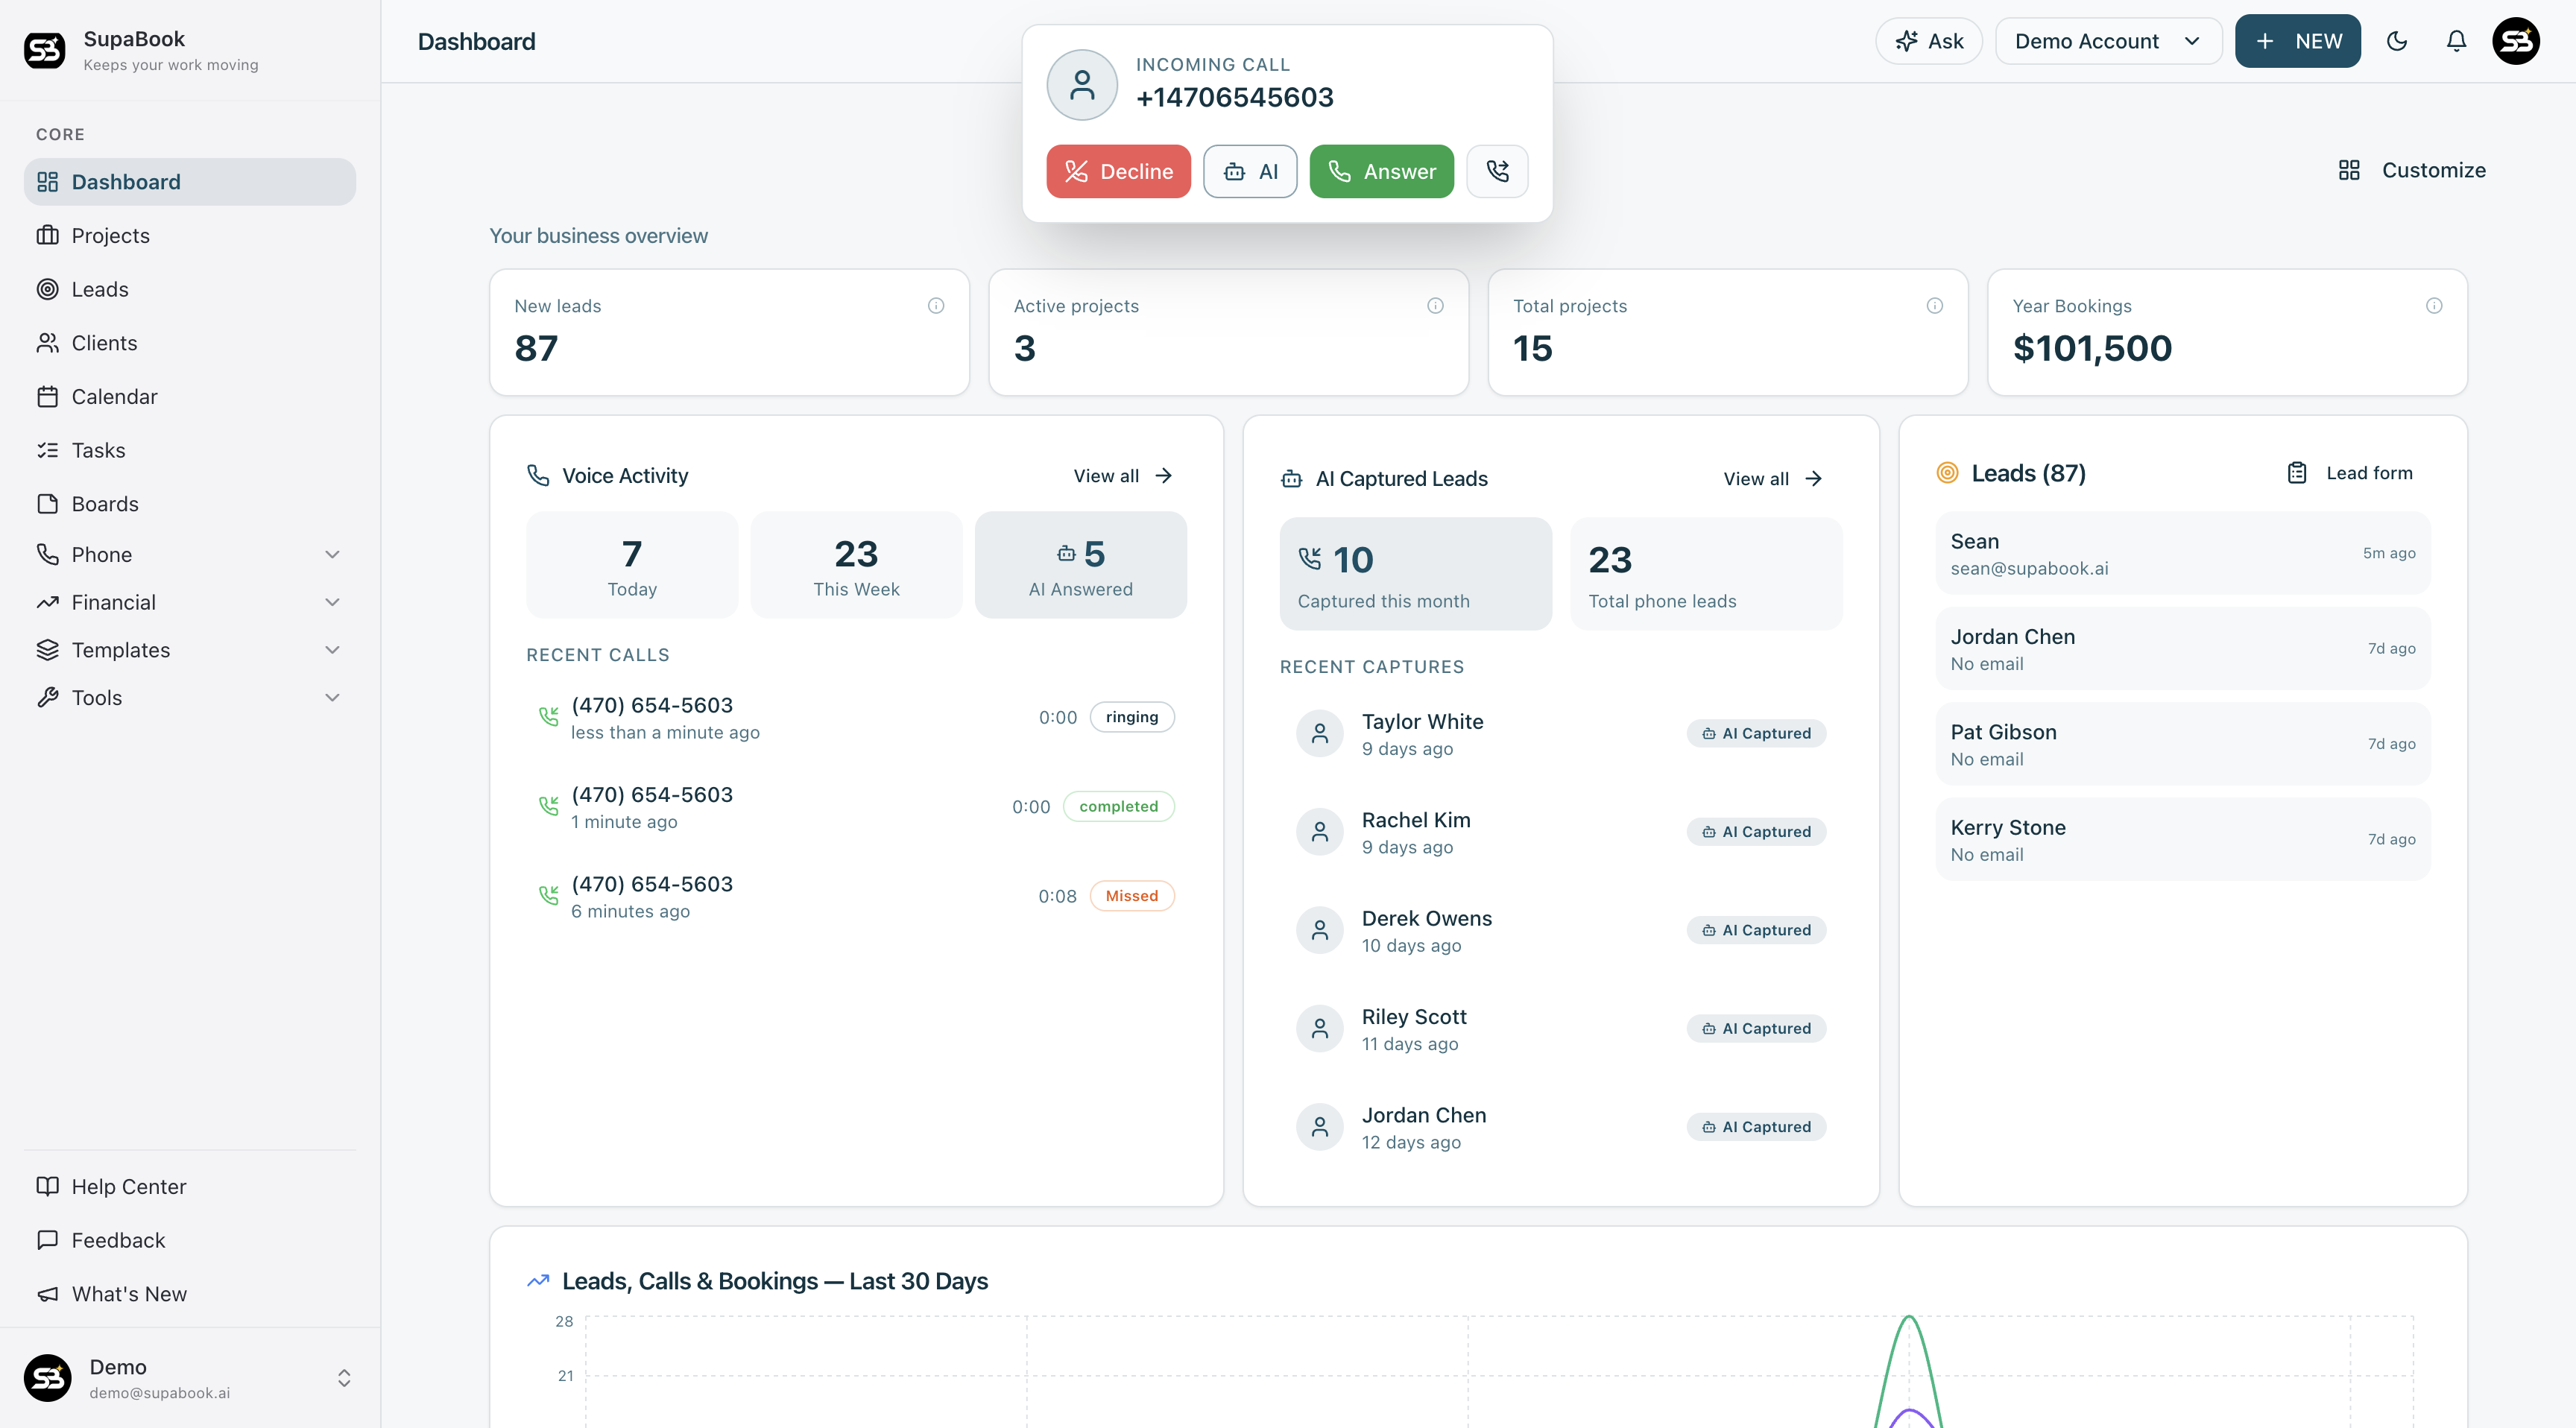
Task: Open the Demo user account switcher
Action: point(190,1378)
